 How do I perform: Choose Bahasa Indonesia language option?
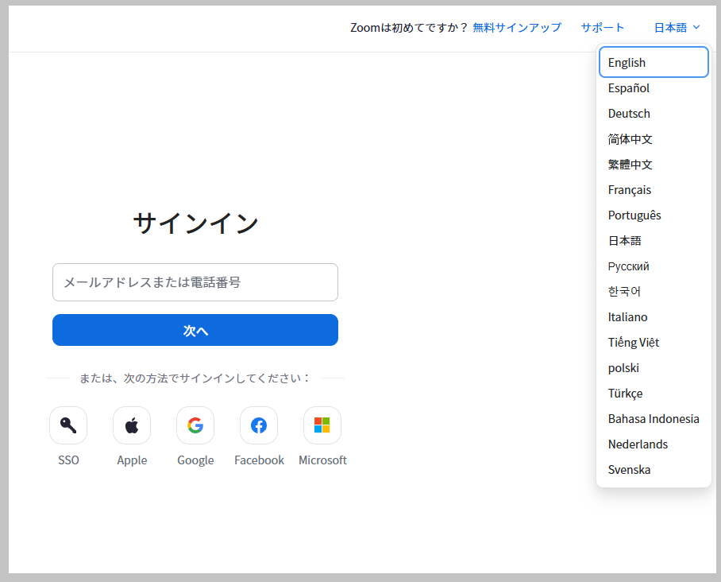654,419
